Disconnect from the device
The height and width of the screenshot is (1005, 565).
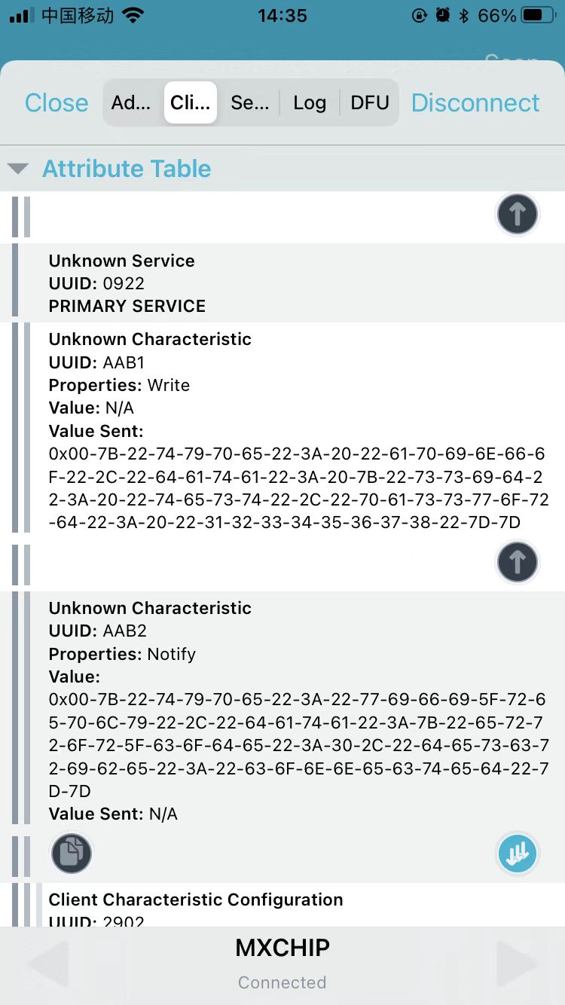475,102
